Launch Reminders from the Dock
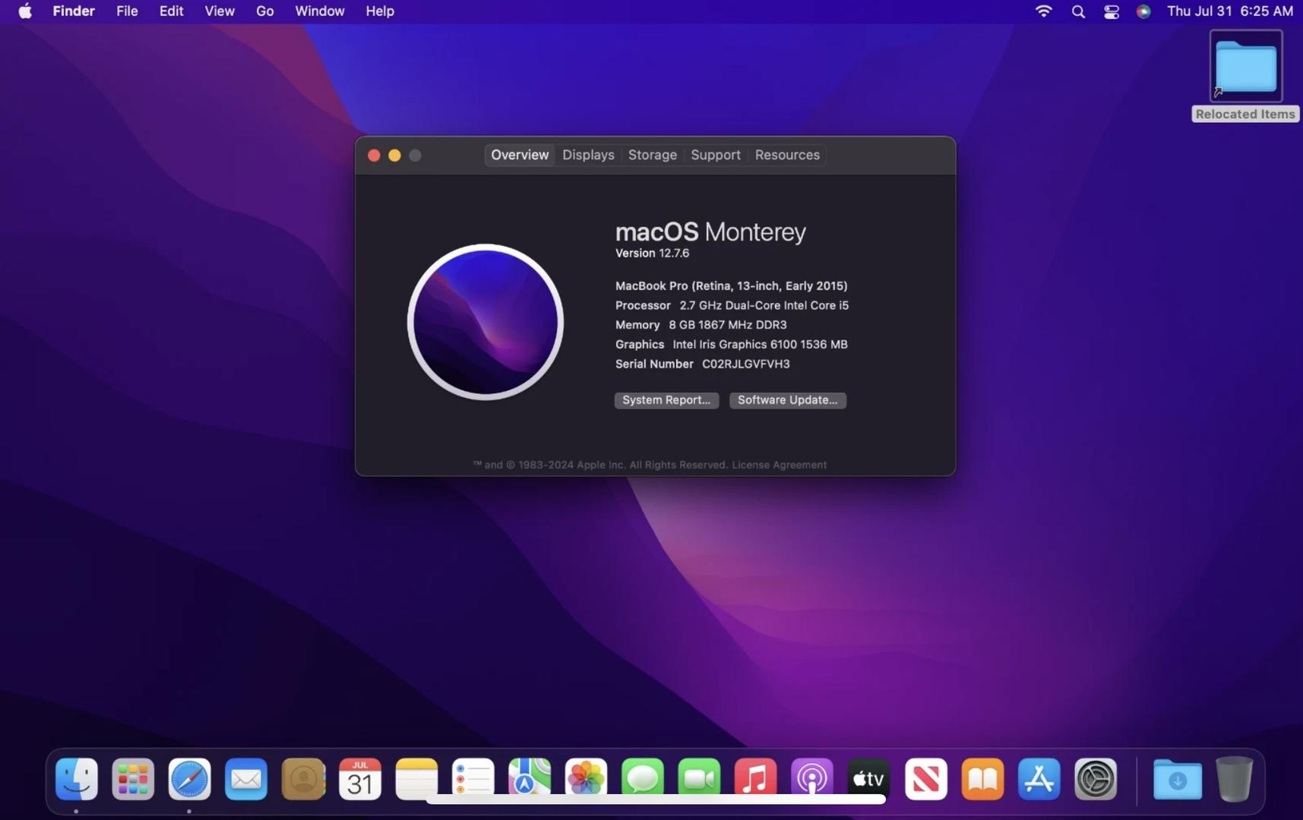The height and width of the screenshot is (820, 1303). click(473, 779)
